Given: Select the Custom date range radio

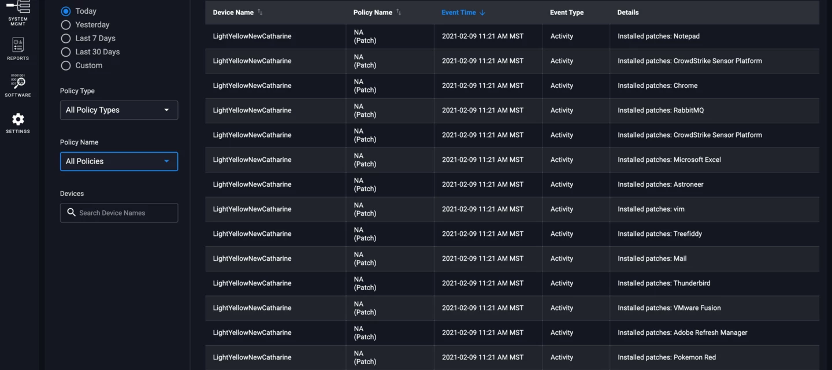Looking at the screenshot, I should [x=66, y=65].
